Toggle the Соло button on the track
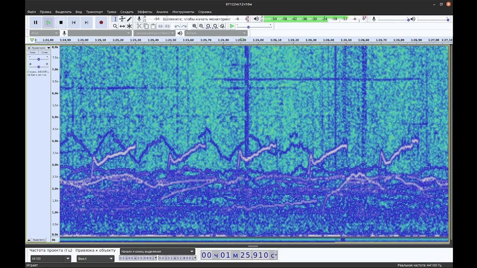This screenshot has height=268, width=477. (44, 52)
